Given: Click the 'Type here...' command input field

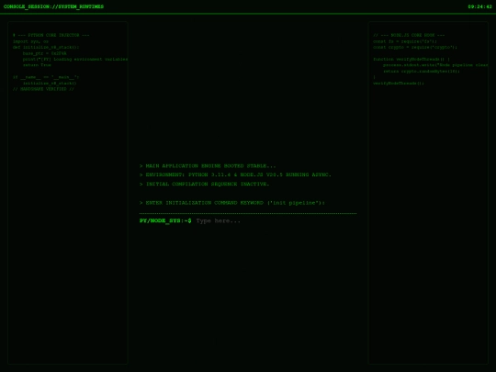Looking at the screenshot, I should point(276,220).
